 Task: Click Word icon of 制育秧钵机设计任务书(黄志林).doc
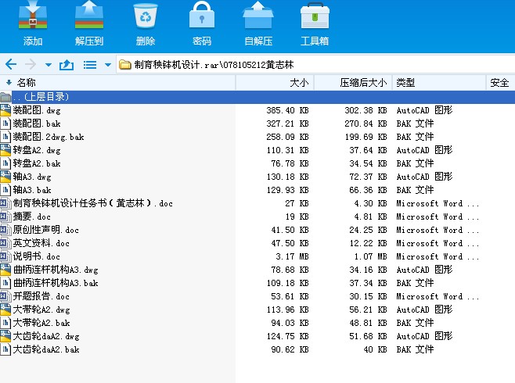[x=5, y=203]
